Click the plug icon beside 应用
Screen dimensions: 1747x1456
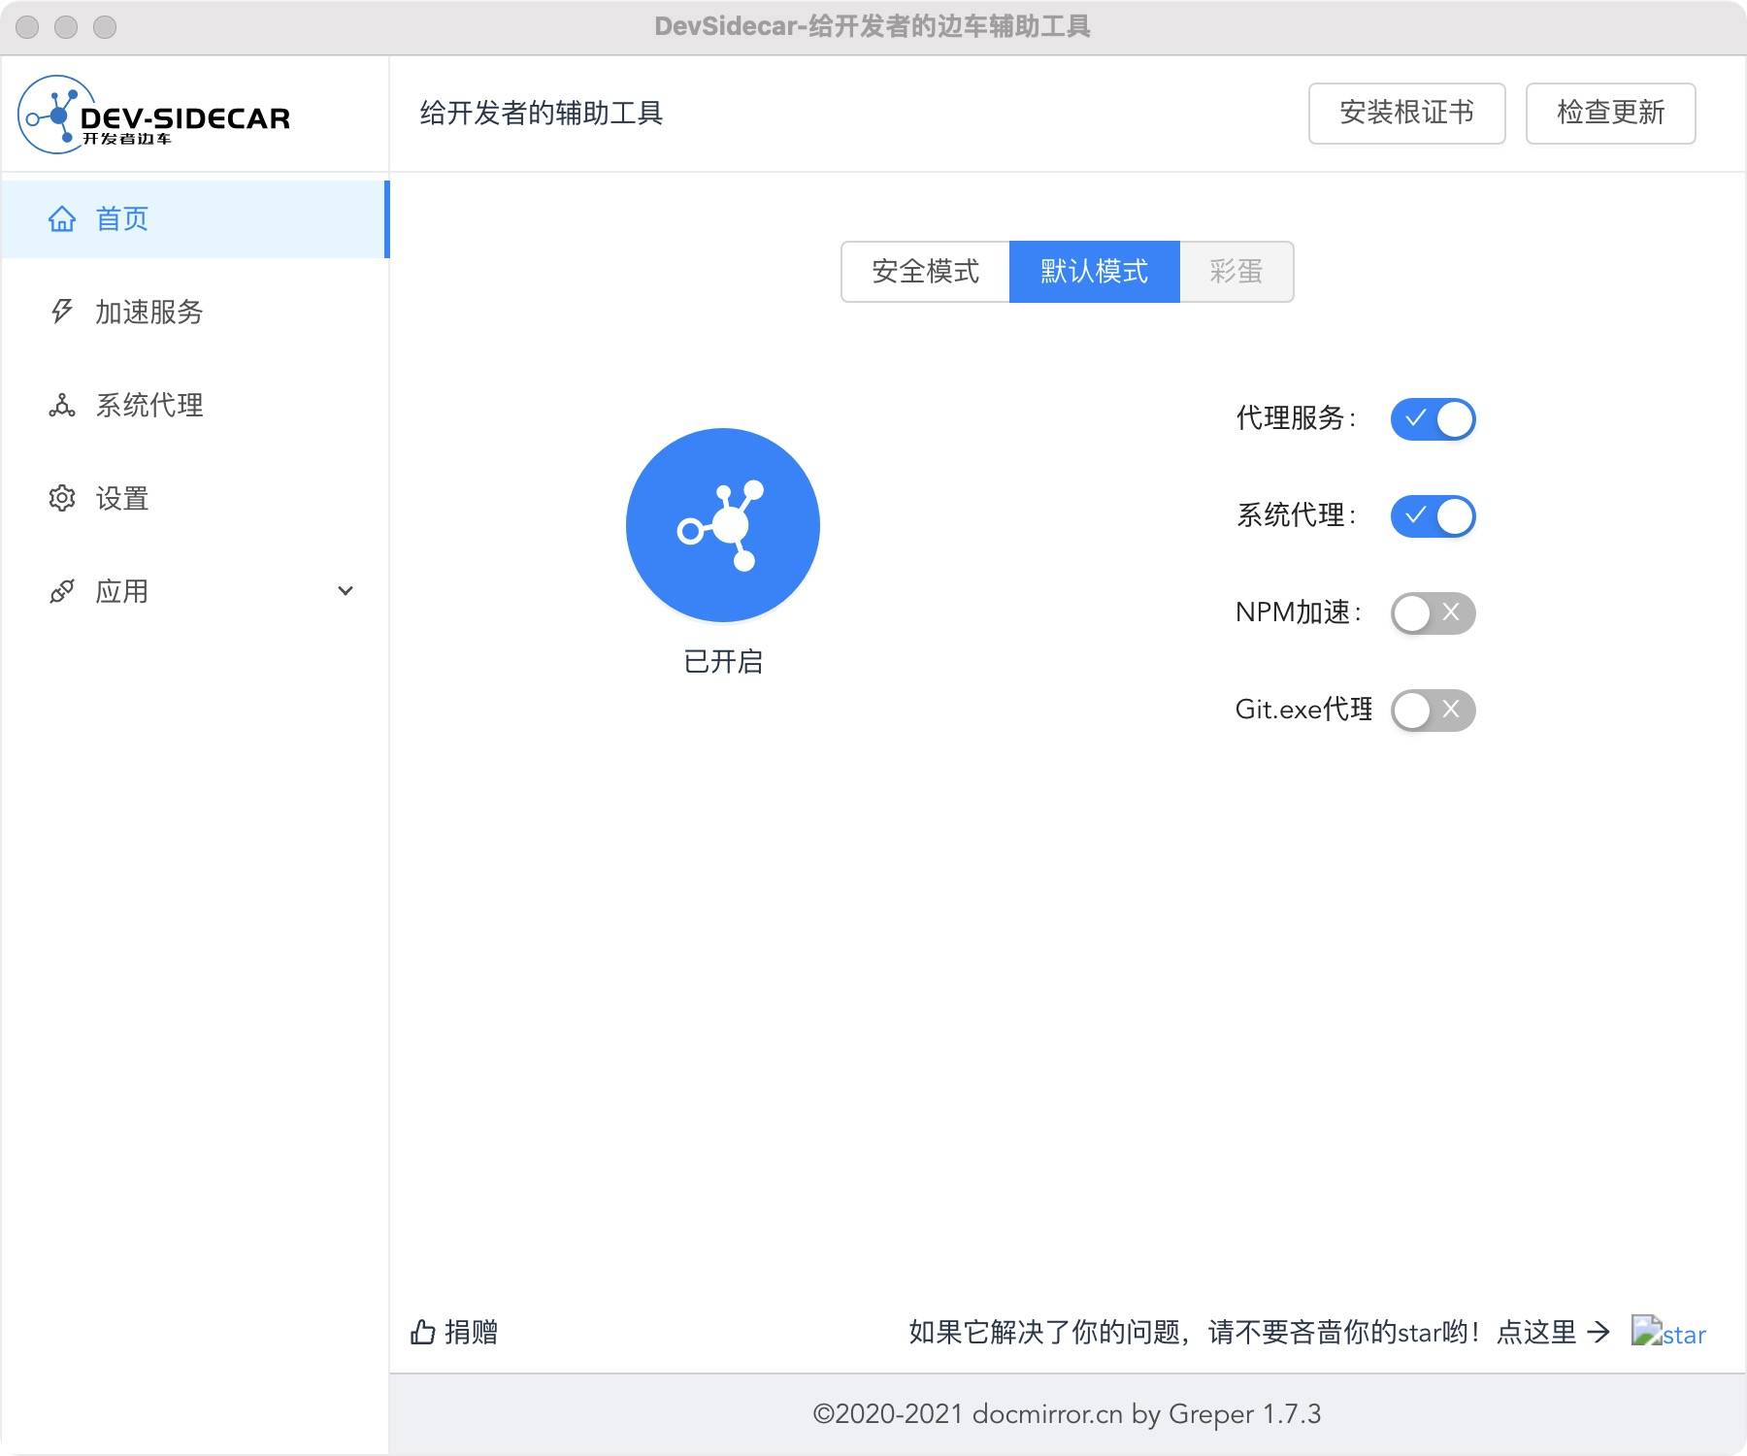62,591
